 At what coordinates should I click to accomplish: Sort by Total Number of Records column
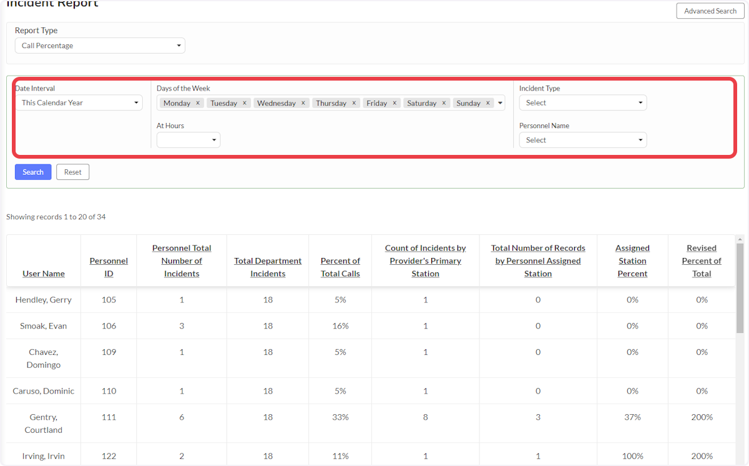click(x=538, y=261)
